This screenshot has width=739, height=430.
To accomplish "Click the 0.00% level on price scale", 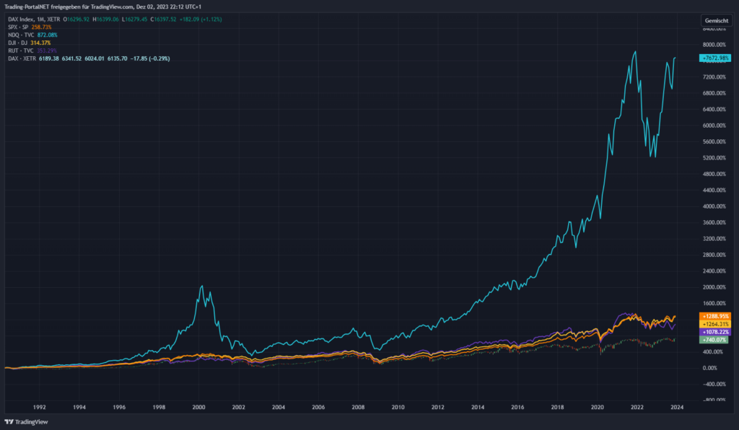I will tap(713, 368).
